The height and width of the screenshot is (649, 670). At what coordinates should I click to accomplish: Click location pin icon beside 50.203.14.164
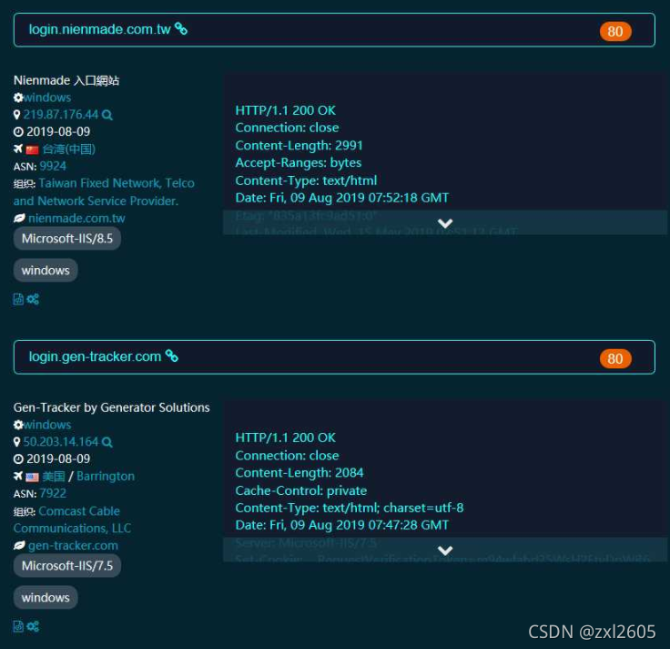tap(16, 442)
